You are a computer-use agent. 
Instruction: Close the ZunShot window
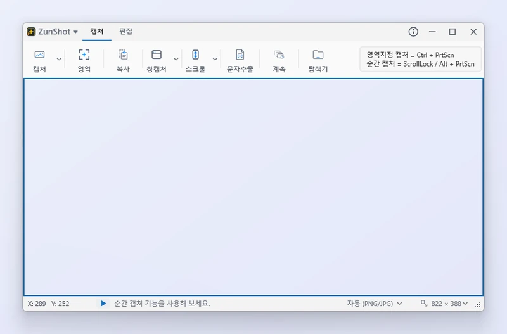(473, 32)
